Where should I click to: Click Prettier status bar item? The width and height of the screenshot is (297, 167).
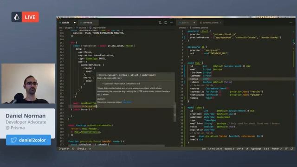pyautogui.click(x=277, y=149)
